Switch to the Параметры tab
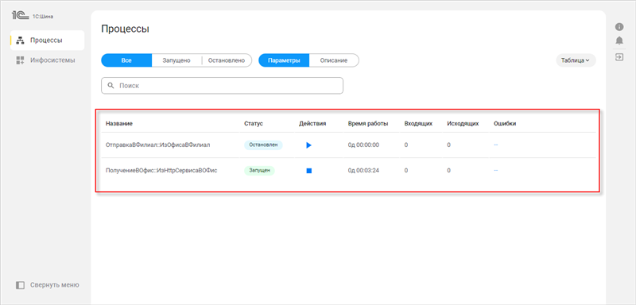The width and height of the screenshot is (636, 305). 284,60
